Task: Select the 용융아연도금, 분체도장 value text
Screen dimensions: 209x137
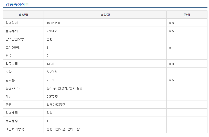Action: click(63, 129)
